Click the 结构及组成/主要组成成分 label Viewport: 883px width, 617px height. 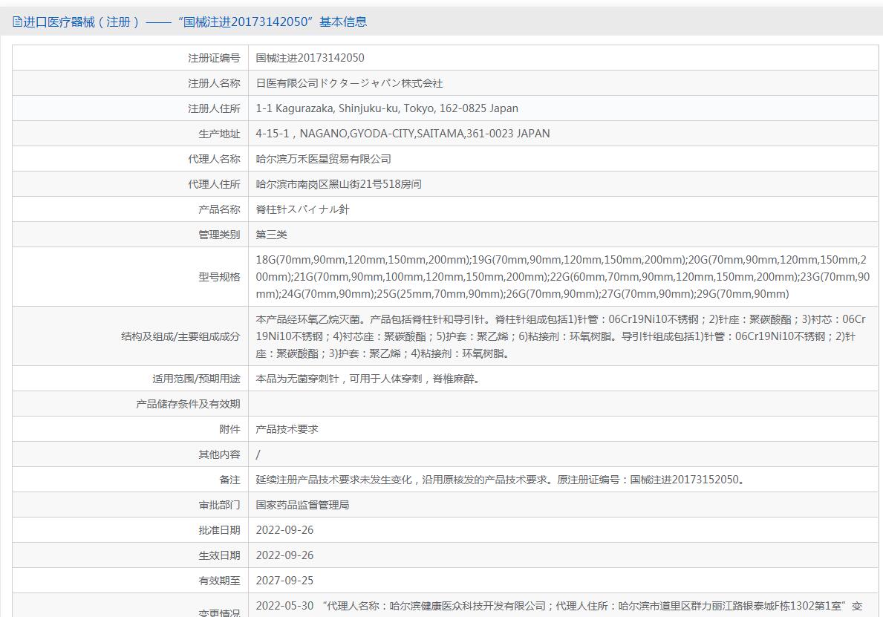point(180,336)
